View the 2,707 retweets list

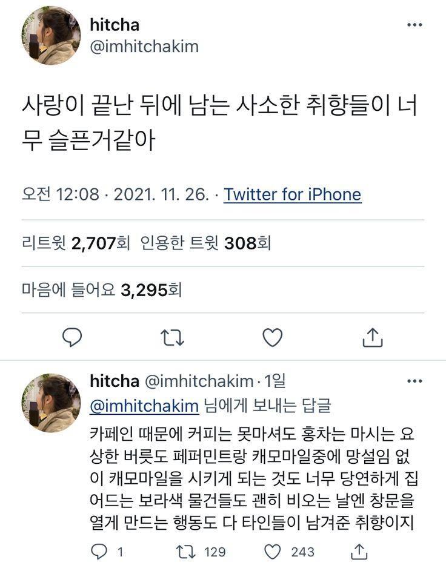tap(76, 243)
